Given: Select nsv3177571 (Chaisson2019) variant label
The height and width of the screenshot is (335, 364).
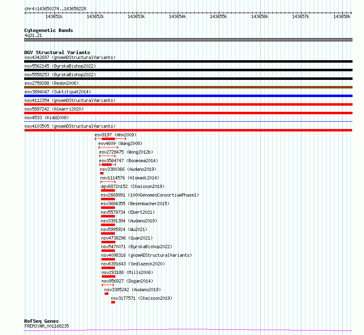Looking at the screenshot, I should pos(142,298).
